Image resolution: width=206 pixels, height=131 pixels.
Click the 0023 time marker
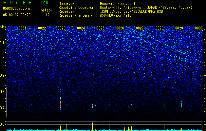tap(62, 28)
